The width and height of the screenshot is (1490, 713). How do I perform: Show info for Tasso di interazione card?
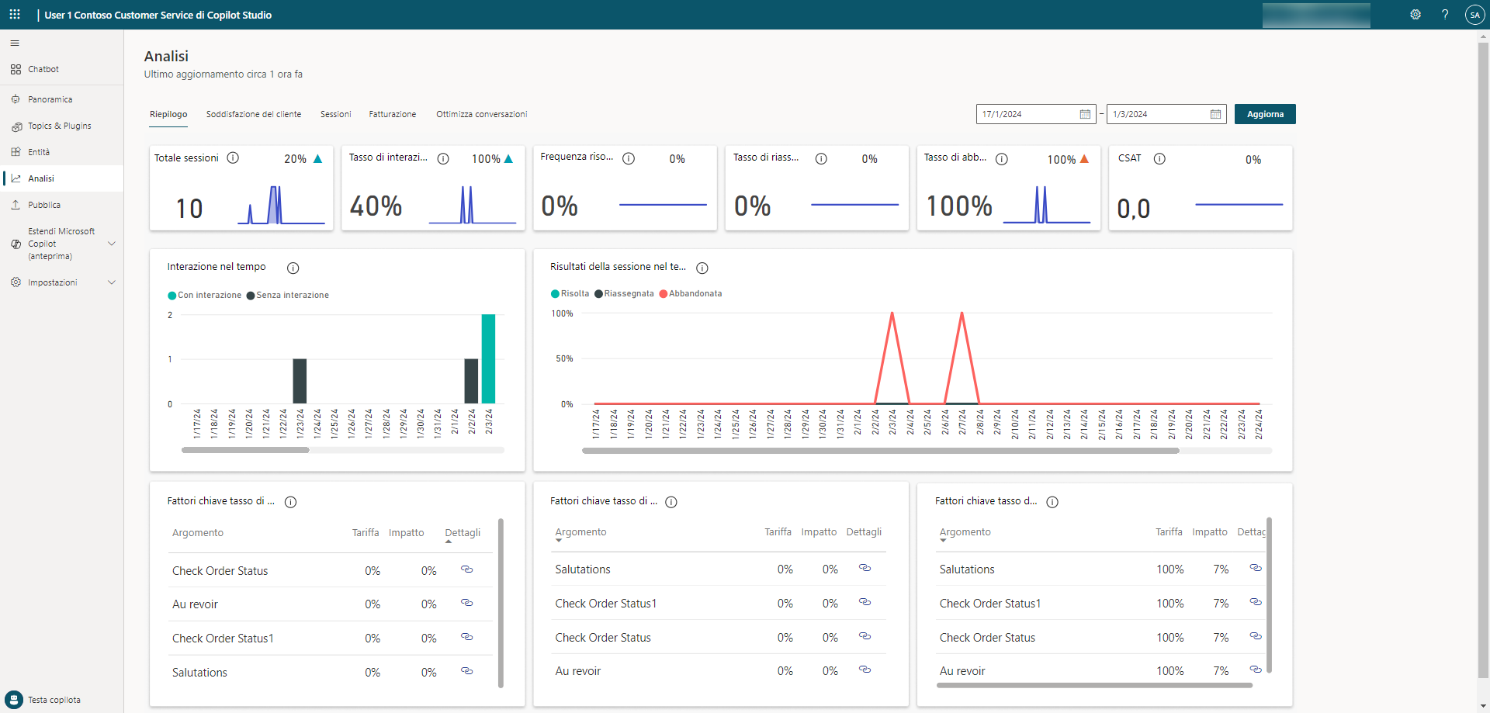(443, 158)
